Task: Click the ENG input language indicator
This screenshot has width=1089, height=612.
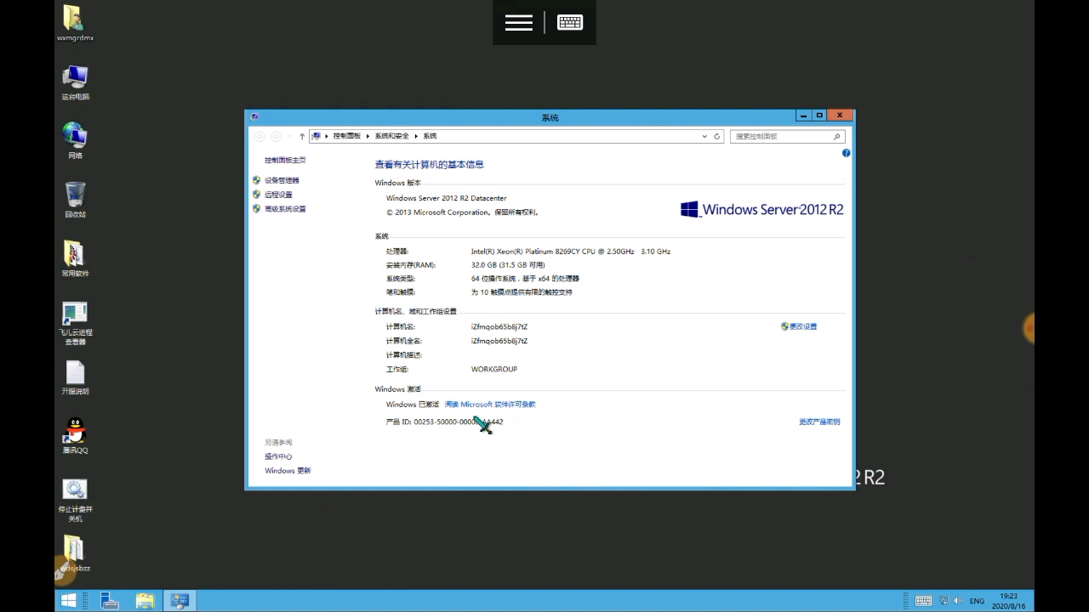Action: click(977, 601)
